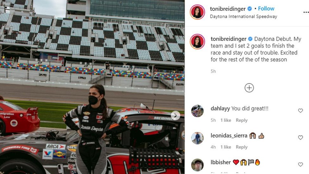Open tonibreidinger's profile picture in the header
Viewport: 309px width, 174px height.
(x=197, y=12)
